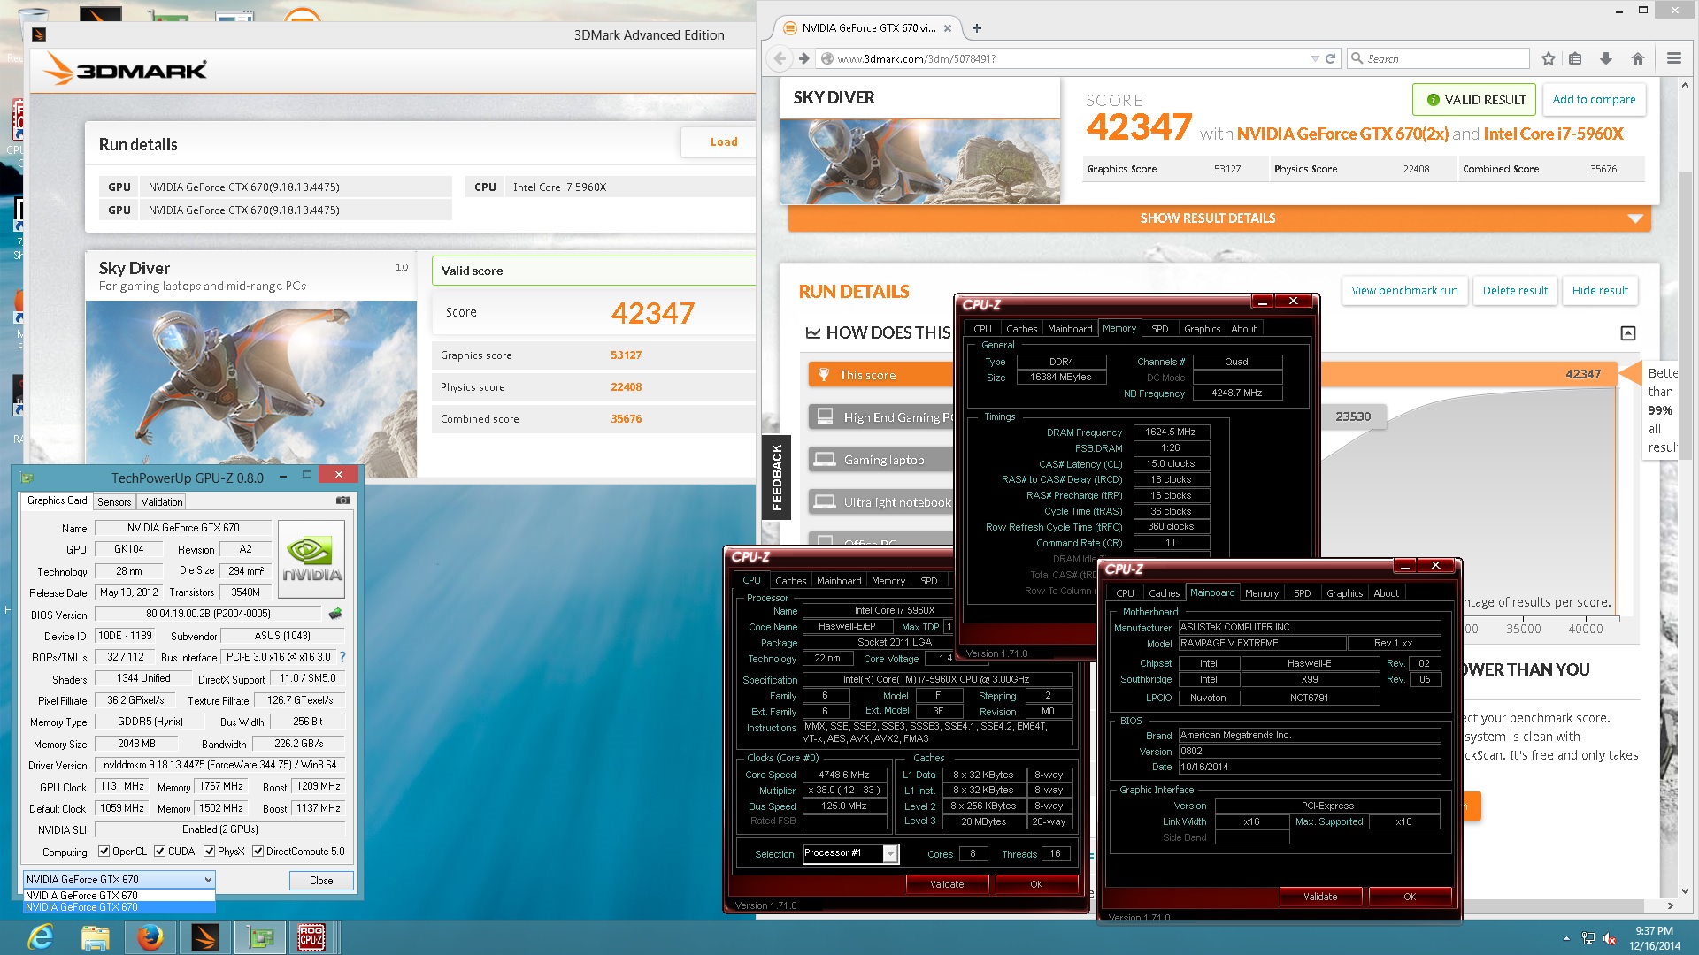Show hidden tray icons arrow
Screen dimensions: 1699x955
pyautogui.click(x=1566, y=938)
